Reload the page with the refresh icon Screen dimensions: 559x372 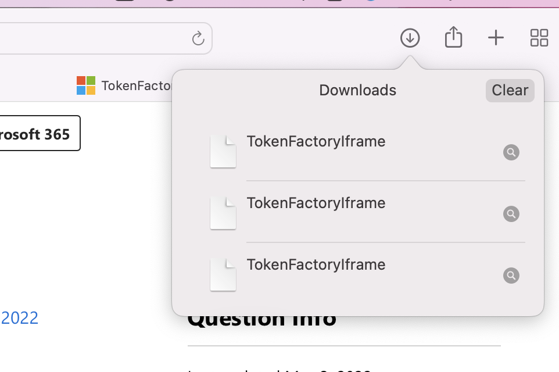198,38
